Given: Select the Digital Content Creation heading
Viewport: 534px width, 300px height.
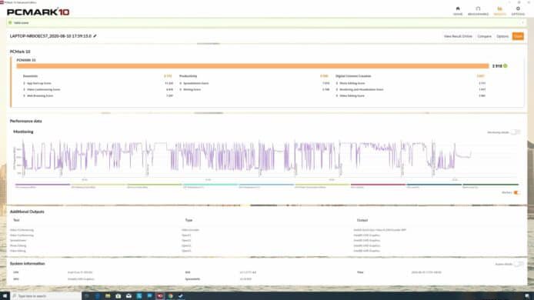Looking at the screenshot, I should point(353,76).
